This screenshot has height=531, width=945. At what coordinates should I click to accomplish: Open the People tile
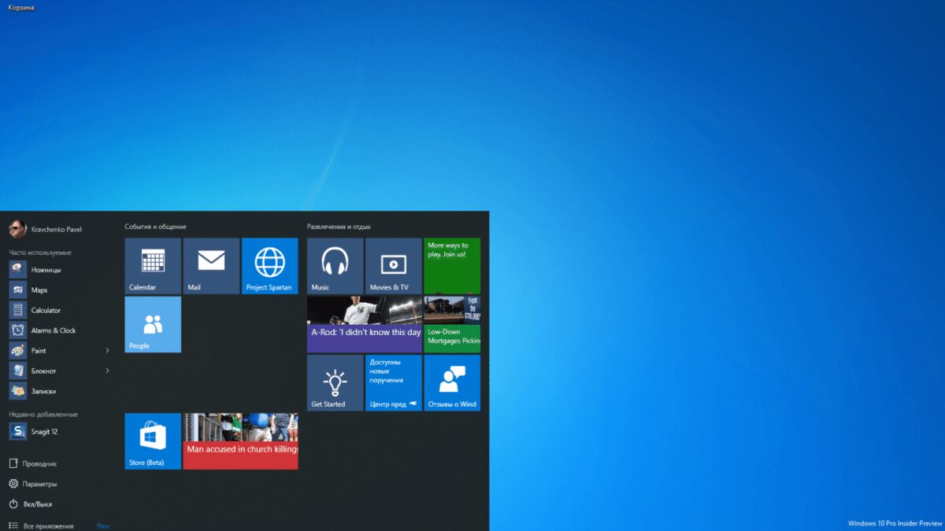[153, 324]
